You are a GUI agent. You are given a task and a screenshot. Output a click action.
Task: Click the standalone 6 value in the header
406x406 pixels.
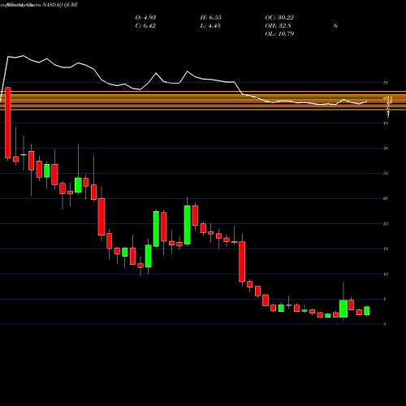pyautogui.click(x=335, y=26)
